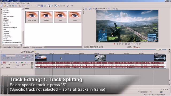Click the Zoom magnifier tool icon
This screenshot has width=171, height=96.
64,6
